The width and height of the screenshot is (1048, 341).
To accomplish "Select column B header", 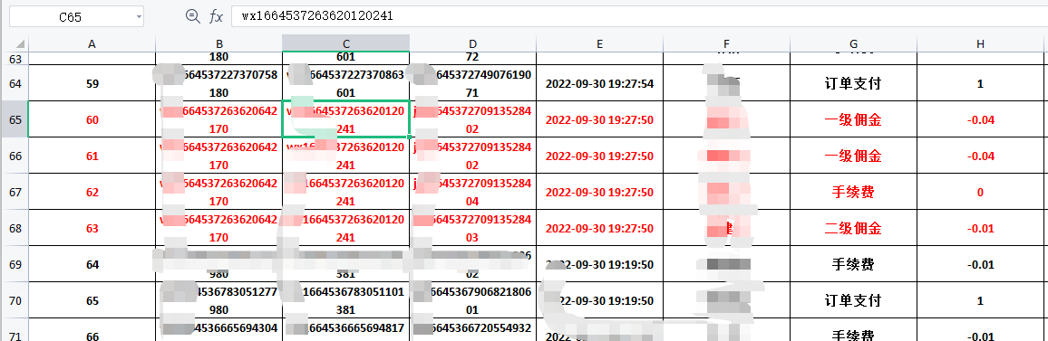I will (218, 43).
